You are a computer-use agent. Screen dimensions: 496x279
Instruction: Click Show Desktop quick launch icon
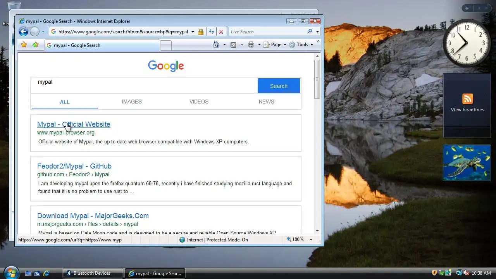click(x=28, y=273)
